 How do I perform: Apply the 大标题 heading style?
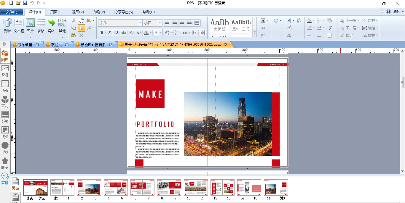click(220, 25)
